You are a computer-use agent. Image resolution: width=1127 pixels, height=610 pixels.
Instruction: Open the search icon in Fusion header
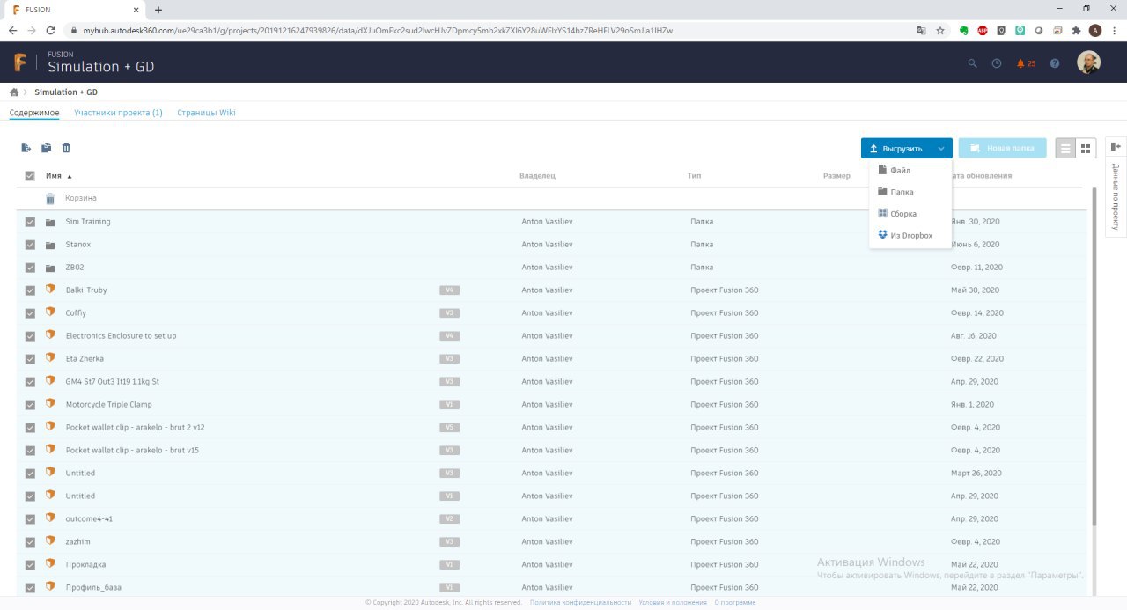click(x=973, y=63)
